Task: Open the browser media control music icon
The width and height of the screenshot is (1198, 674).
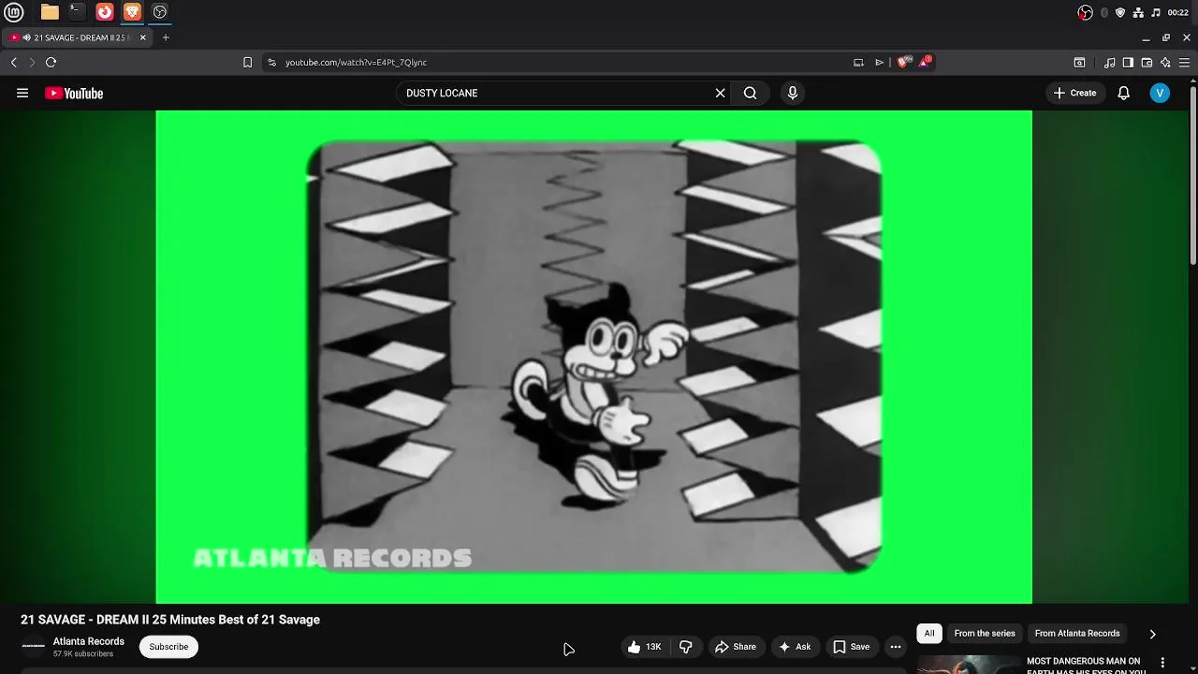Action: (1110, 63)
